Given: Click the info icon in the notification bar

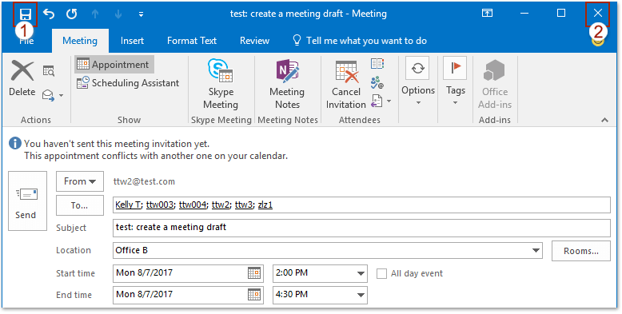Looking at the screenshot, I should 15,143.
